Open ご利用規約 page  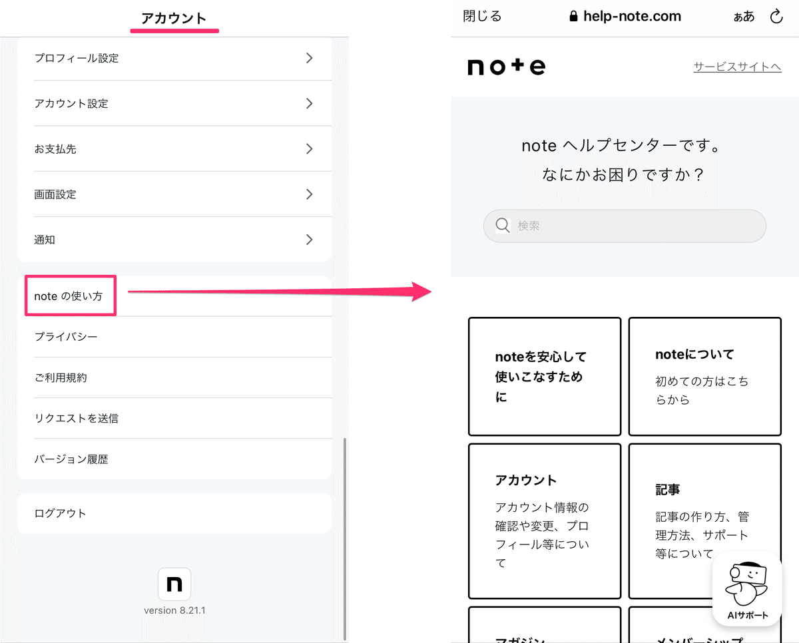coord(174,377)
